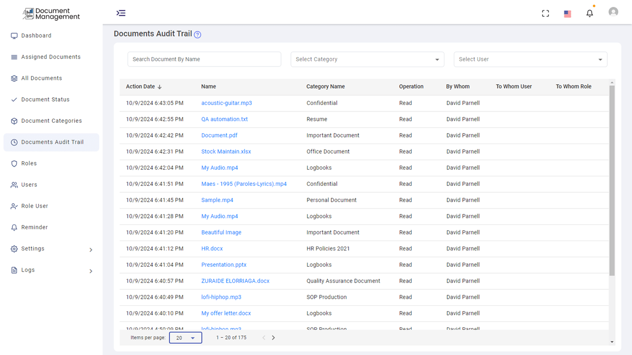Click the help icon beside Documents Audit Trail
This screenshot has width=632, height=355.
click(197, 35)
